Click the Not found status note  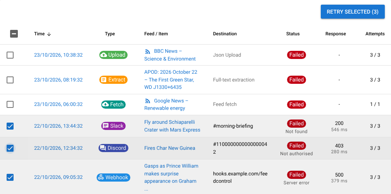[x=296, y=132]
